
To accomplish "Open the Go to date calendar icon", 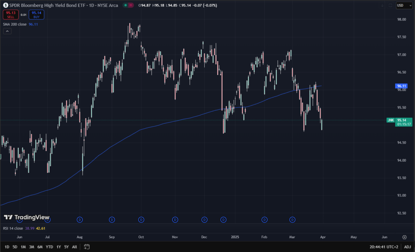I will click(x=87, y=247).
